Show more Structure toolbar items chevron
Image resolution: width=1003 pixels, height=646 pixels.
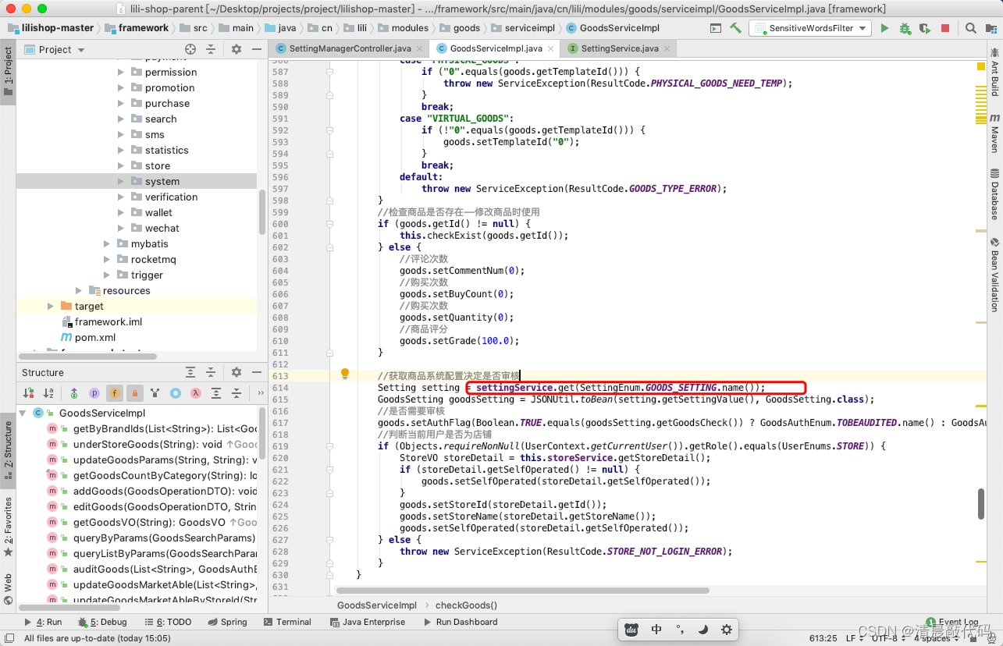[x=260, y=393]
